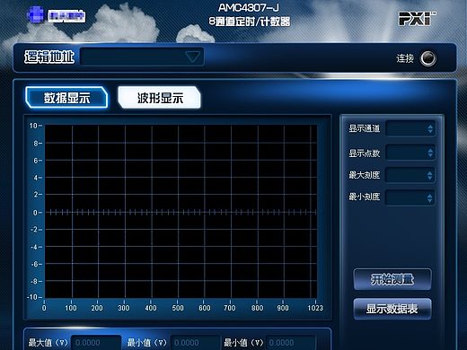Screen dimensions: 467x350
Task: Click the 显示点数 stepper field
Action: click(x=410, y=153)
